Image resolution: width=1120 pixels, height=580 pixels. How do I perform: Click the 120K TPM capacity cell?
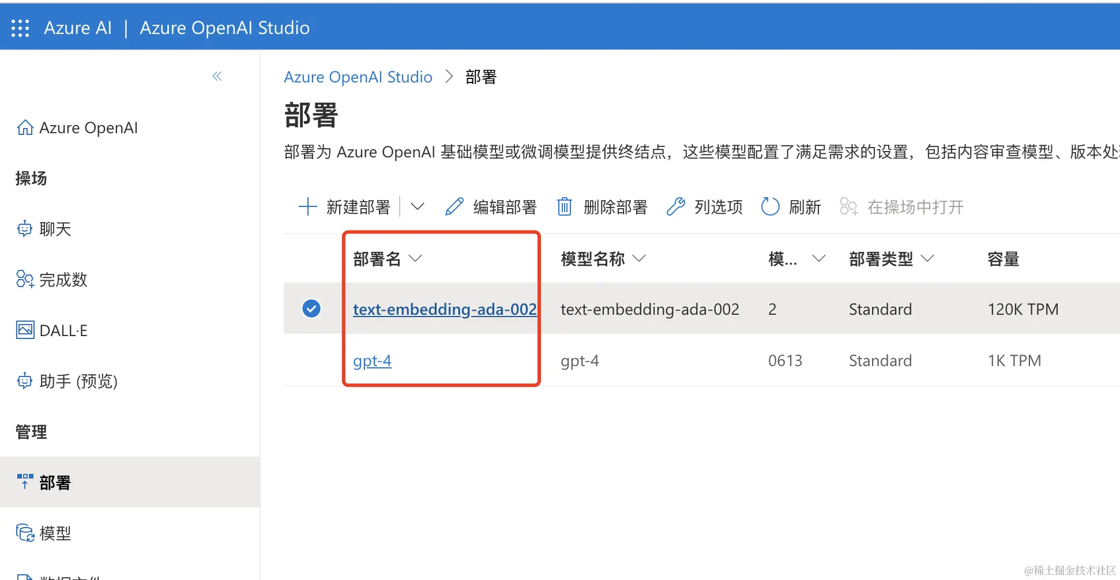[1023, 309]
